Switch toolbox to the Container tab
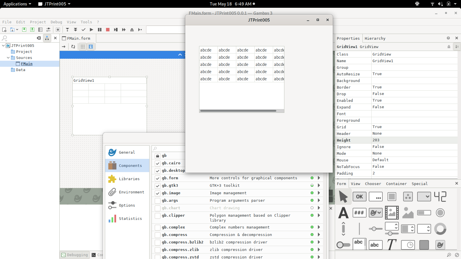Screen dimensions: 461x259 (396, 184)
